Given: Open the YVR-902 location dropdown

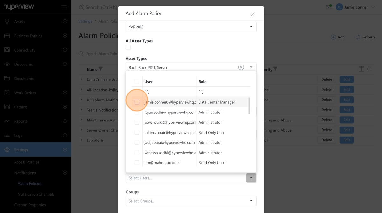Looking at the screenshot, I should [251, 27].
